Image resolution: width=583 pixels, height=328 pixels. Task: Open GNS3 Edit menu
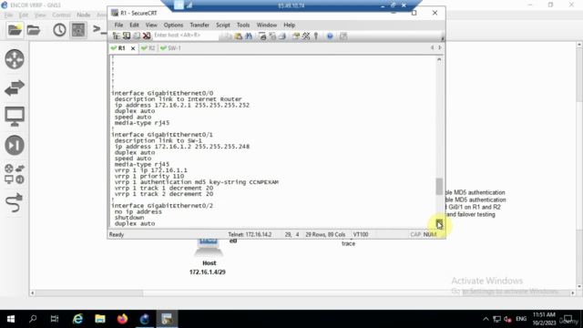point(24,15)
